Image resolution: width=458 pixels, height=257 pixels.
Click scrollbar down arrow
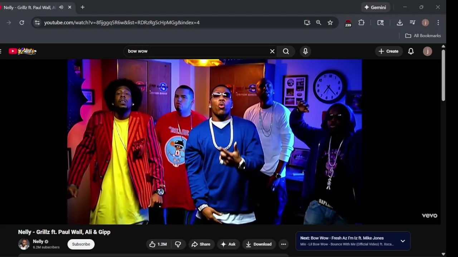point(443,254)
